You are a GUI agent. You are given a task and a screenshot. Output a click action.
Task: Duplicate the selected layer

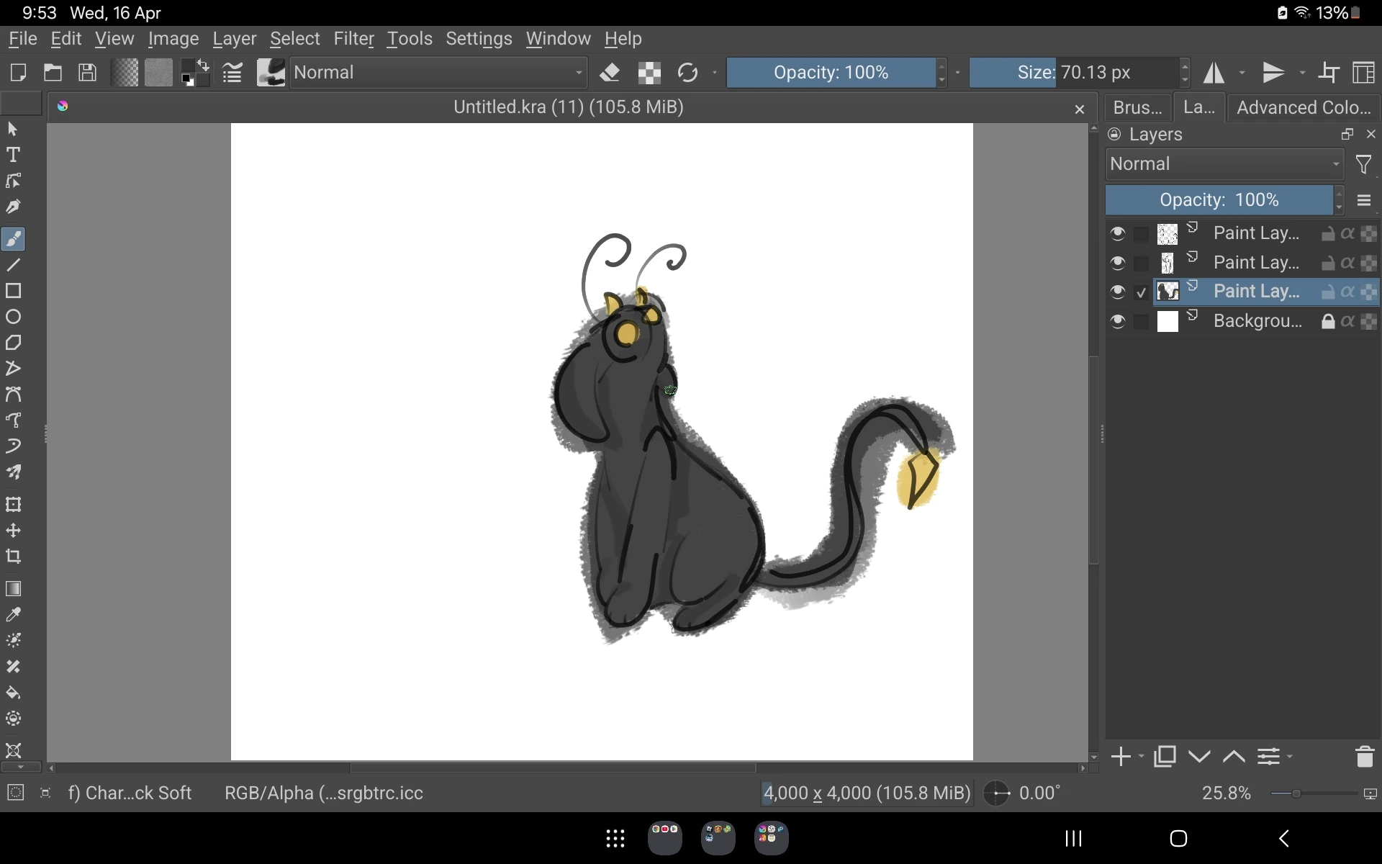tap(1164, 757)
